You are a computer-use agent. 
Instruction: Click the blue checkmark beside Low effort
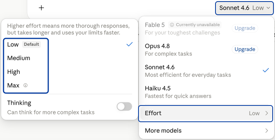coord(130,44)
